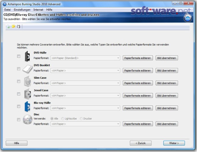Click Bild übernehmen for DVD Hülle

pos(167,58)
